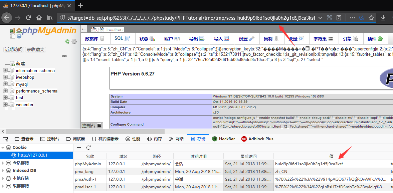This screenshot has height=193, width=393.
Task: Expand the information_schema database node
Action: tap(5, 70)
